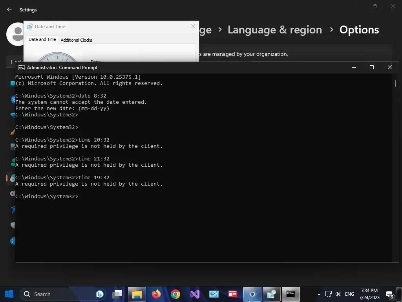Minimize the Command Prompt window
Viewport: 402px width, 302px height.
354,67
